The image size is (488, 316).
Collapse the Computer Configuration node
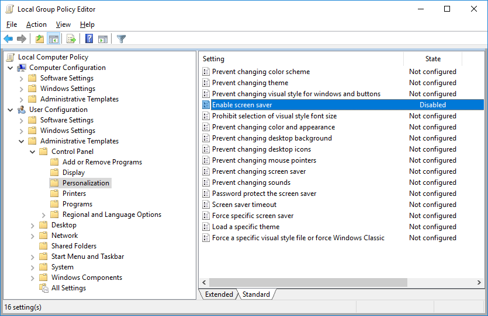tap(11, 68)
